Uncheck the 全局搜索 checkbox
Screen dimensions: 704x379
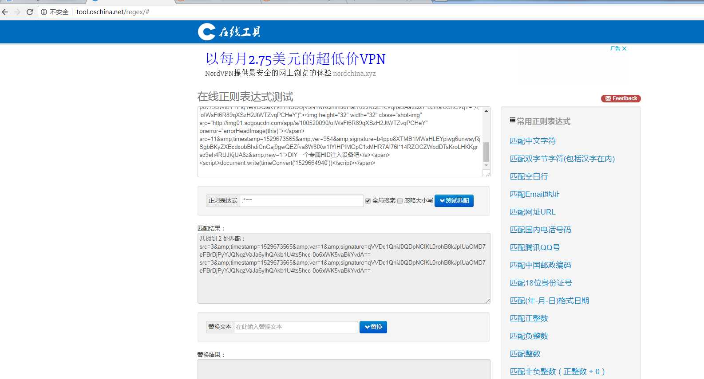pos(368,201)
